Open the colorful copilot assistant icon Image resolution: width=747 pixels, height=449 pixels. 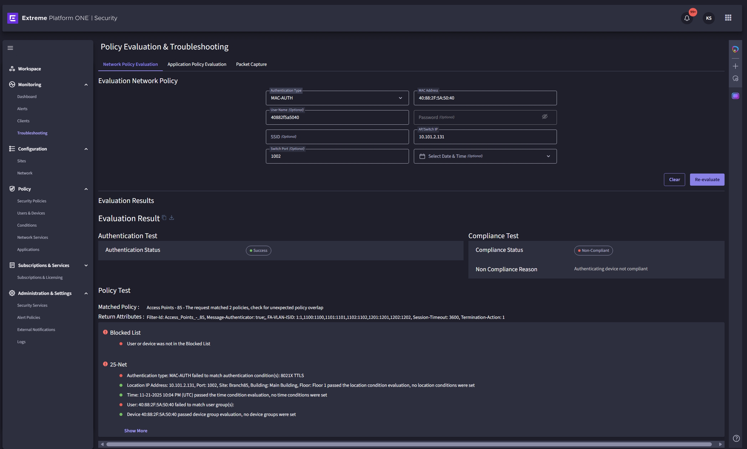[x=735, y=49]
